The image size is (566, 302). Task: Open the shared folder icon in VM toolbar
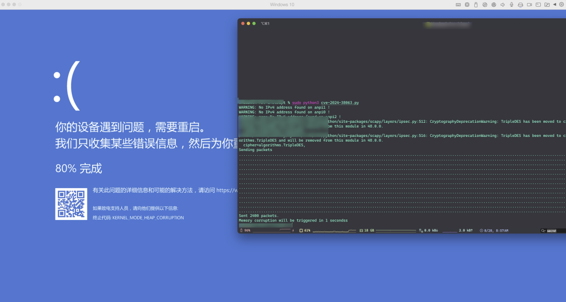[x=547, y=5]
